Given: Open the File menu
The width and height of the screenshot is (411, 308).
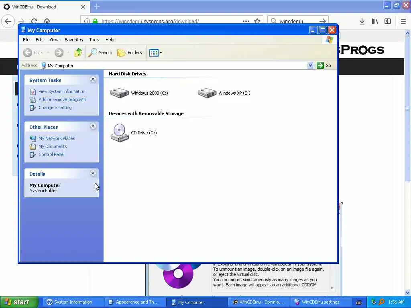Looking at the screenshot, I should pyautogui.click(x=26, y=40).
